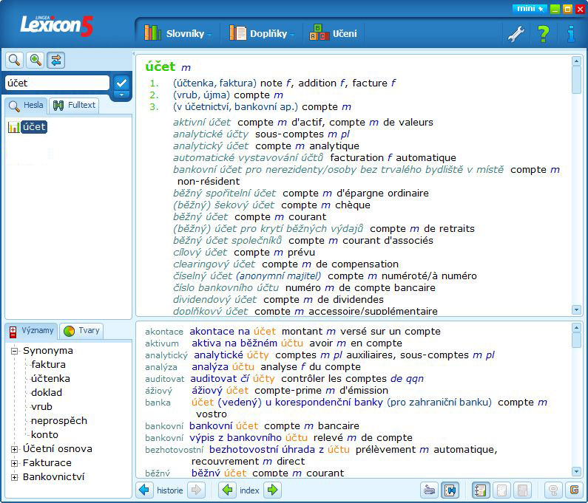Open the wrench settings icon

pos(516,34)
